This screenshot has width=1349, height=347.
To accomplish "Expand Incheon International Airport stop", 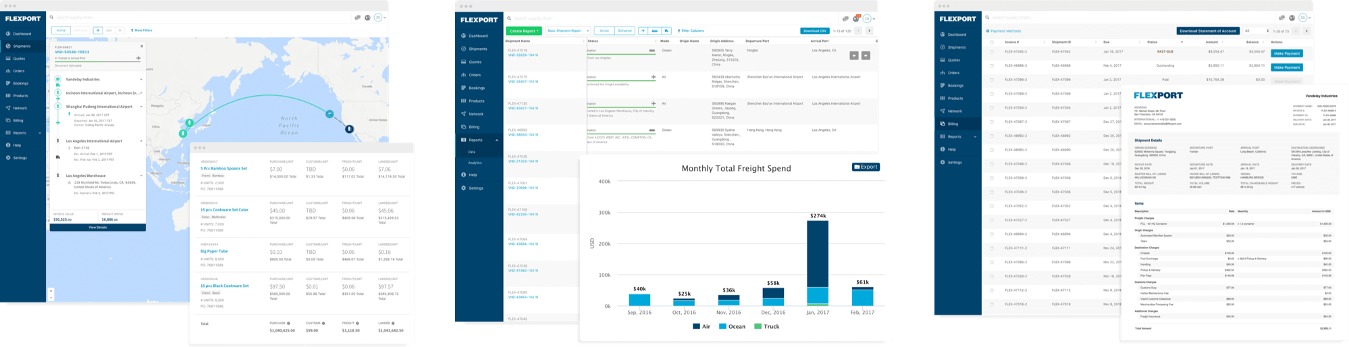I will click(141, 92).
